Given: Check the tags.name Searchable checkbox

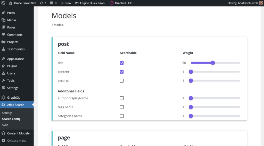Looking at the screenshot, I should point(122,107).
